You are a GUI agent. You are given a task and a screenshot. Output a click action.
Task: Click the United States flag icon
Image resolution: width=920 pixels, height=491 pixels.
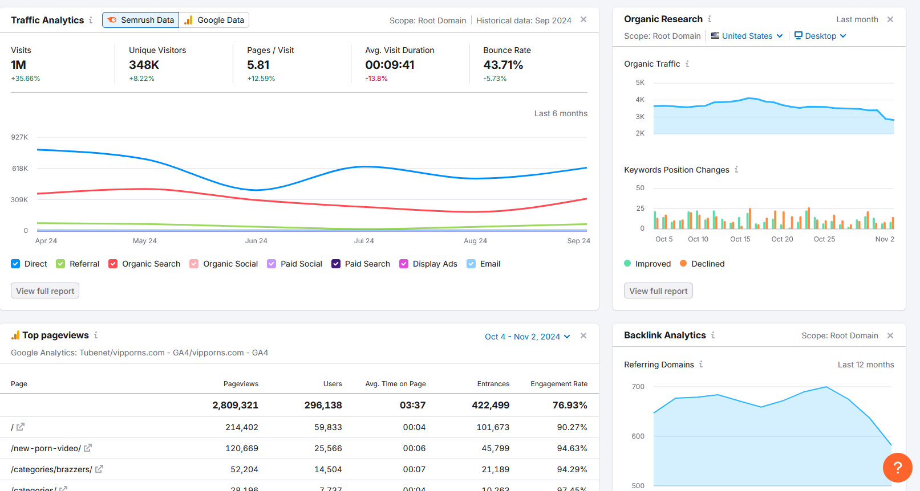pos(715,35)
